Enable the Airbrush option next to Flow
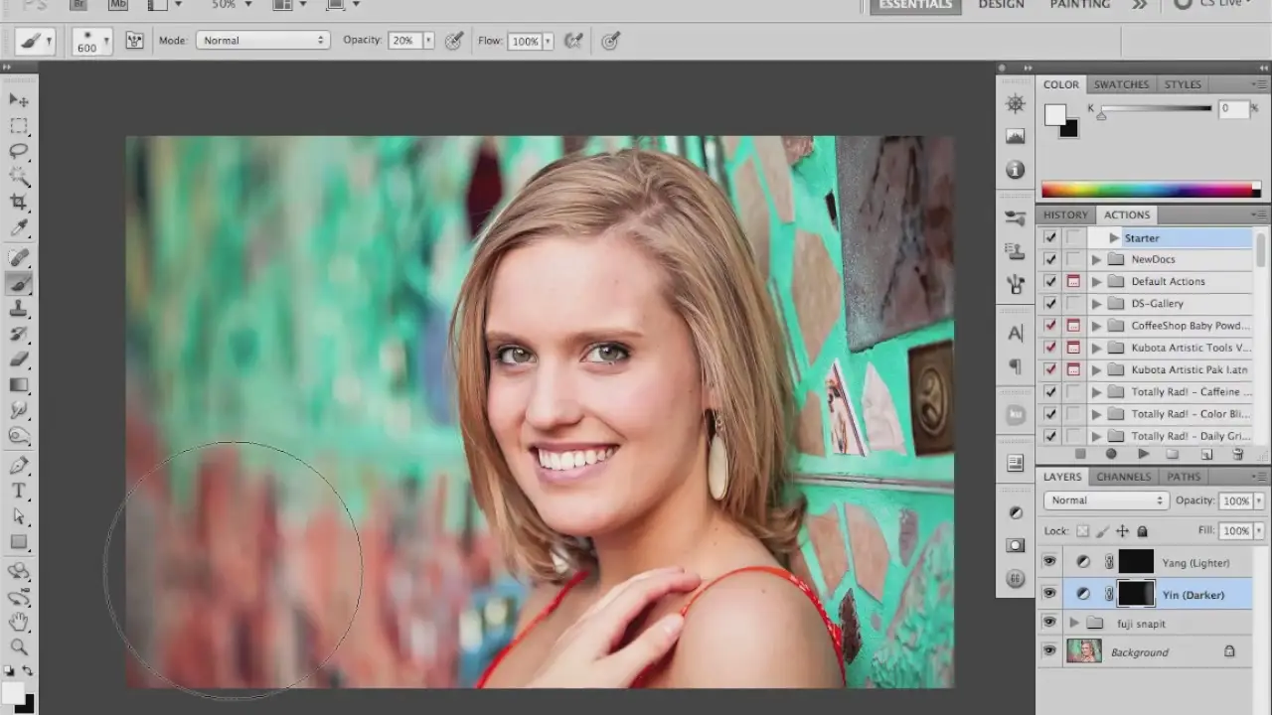The image size is (1272, 715). pos(573,41)
